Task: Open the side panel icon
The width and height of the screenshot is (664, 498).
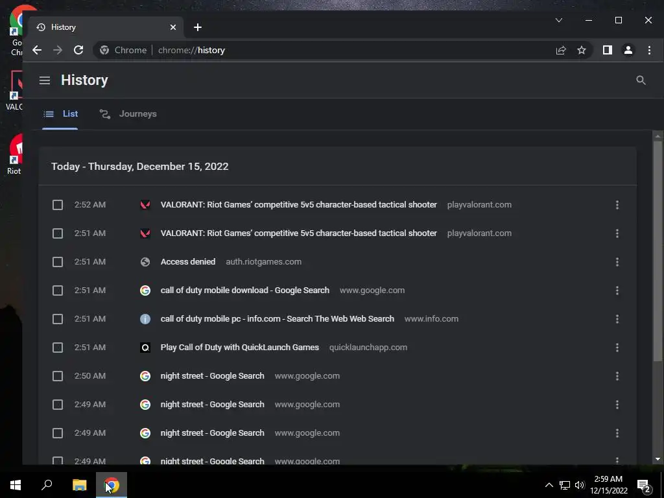Action: [x=607, y=50]
